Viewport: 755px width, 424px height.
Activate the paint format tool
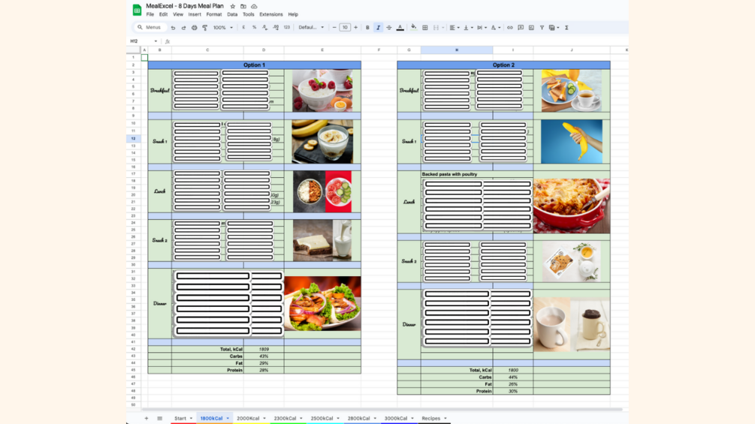click(x=204, y=28)
